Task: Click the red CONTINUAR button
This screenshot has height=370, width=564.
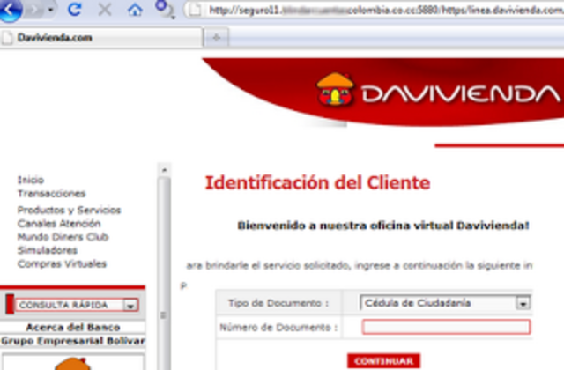Action: click(384, 361)
